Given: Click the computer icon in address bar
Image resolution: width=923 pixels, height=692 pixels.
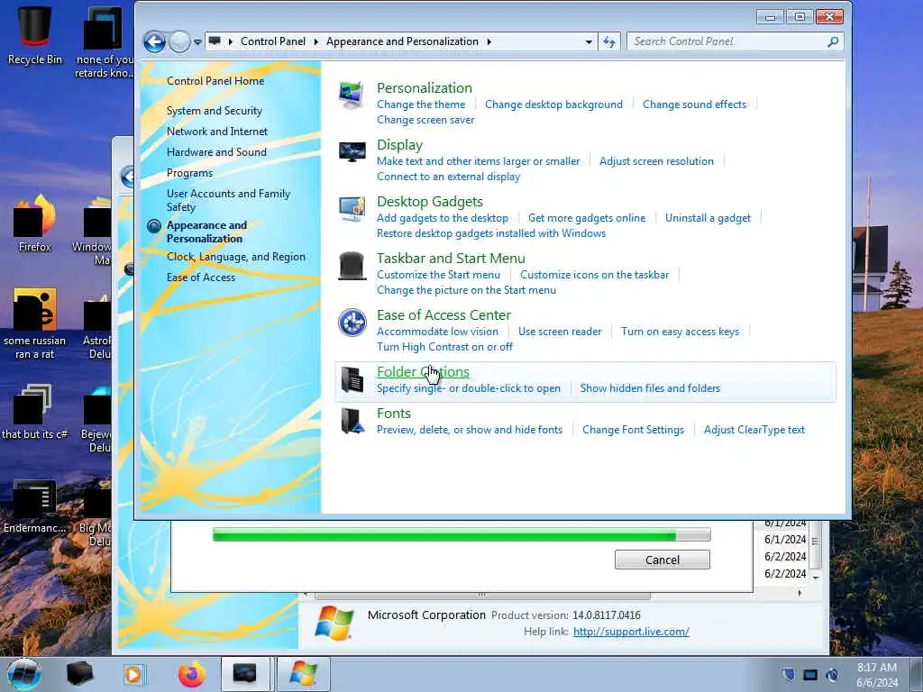Looking at the screenshot, I should (215, 41).
